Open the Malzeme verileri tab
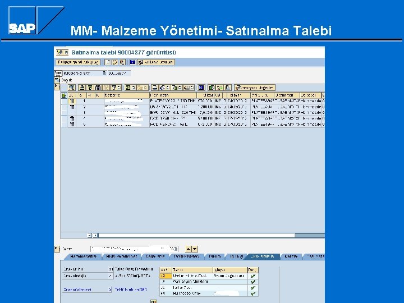The width and height of the screenshot is (404, 303). click(83, 256)
